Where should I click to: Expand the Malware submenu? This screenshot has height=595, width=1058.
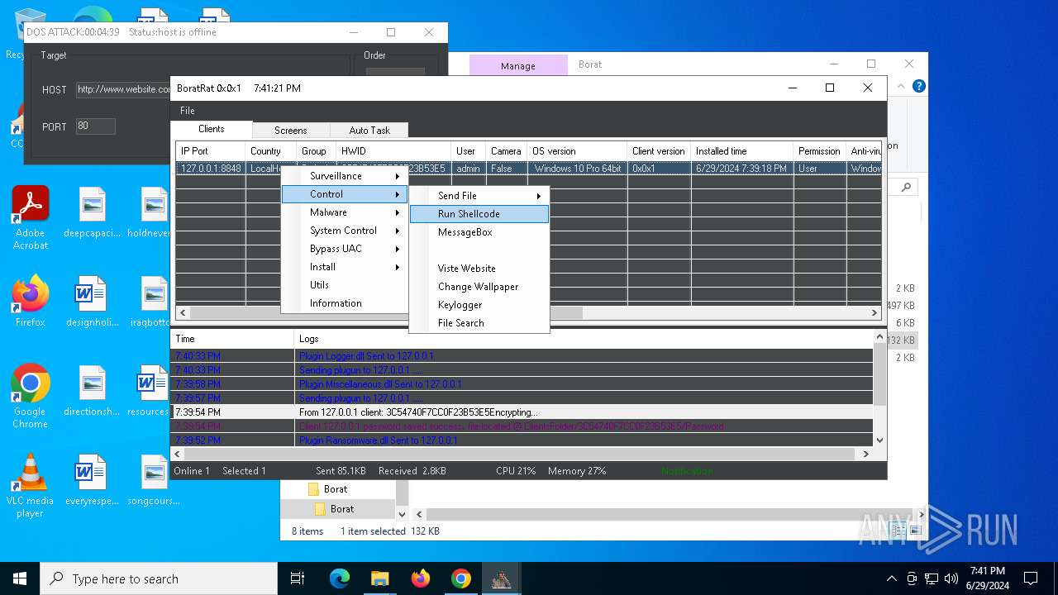tap(345, 212)
